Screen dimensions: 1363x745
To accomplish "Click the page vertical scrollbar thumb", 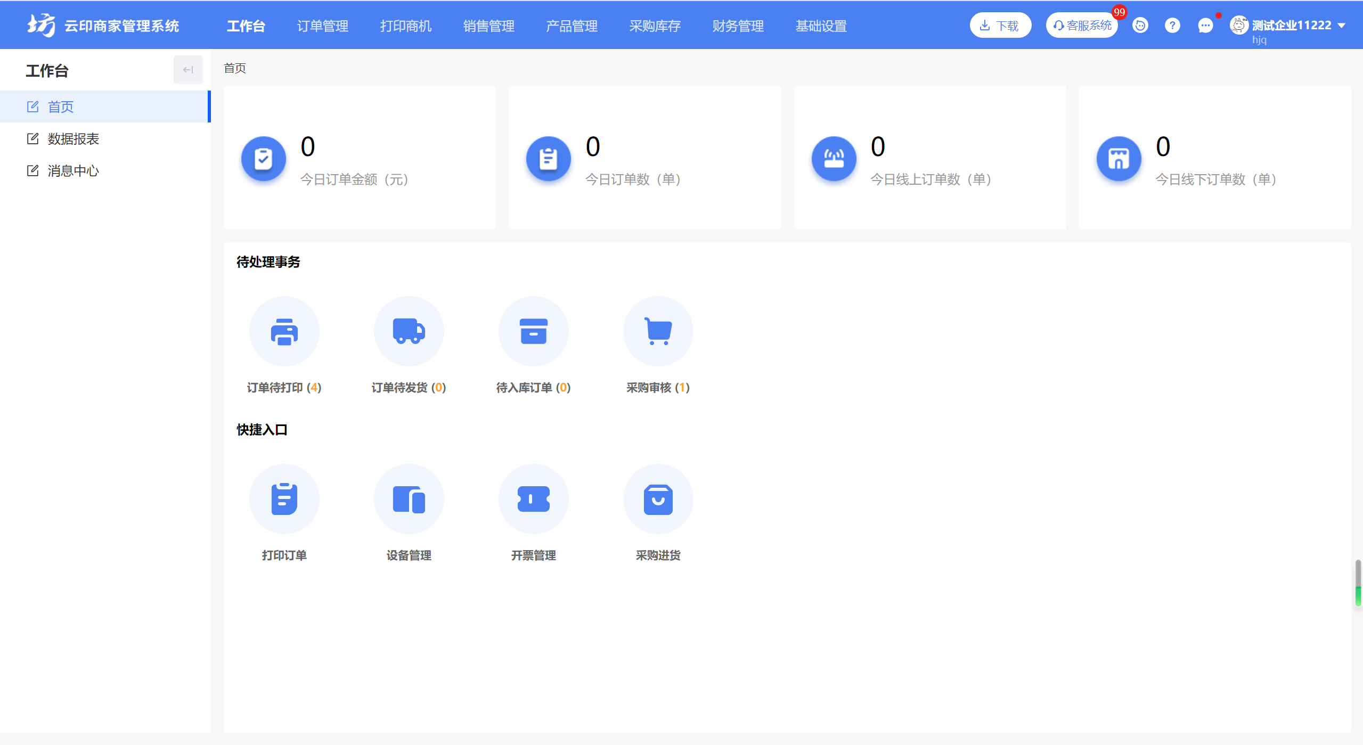I will tap(1358, 583).
